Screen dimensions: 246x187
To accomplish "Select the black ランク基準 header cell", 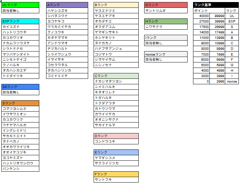I will 216,5.
